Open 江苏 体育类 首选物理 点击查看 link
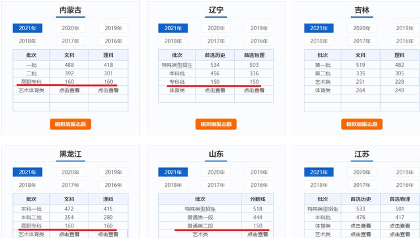The image size is (420, 238). tap(400, 226)
